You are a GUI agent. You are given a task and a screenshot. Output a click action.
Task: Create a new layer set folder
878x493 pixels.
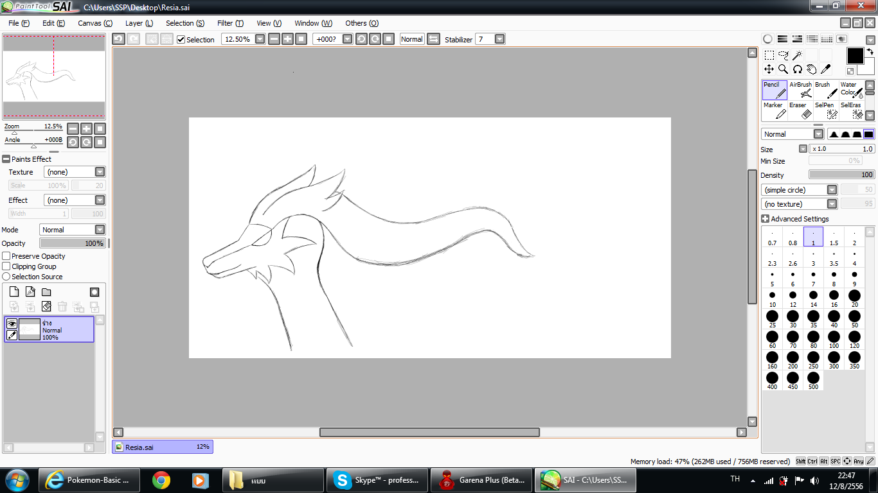tap(46, 292)
